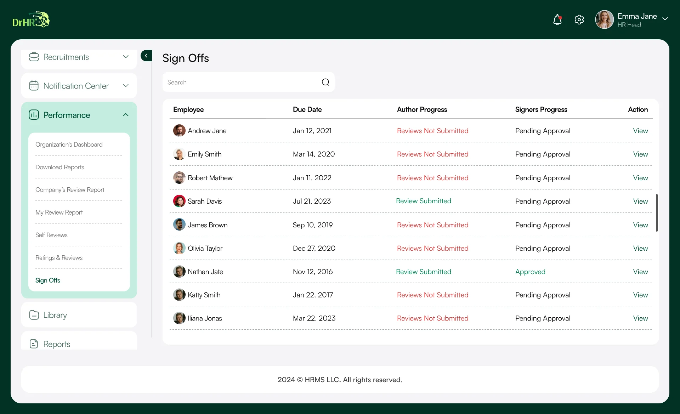View Iliana Jonas's sign off
680x414 pixels.
click(x=640, y=318)
